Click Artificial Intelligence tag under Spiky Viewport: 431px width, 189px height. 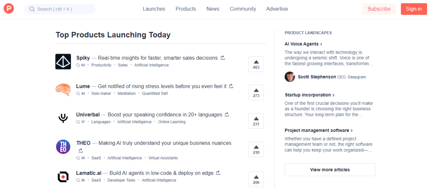click(x=152, y=65)
